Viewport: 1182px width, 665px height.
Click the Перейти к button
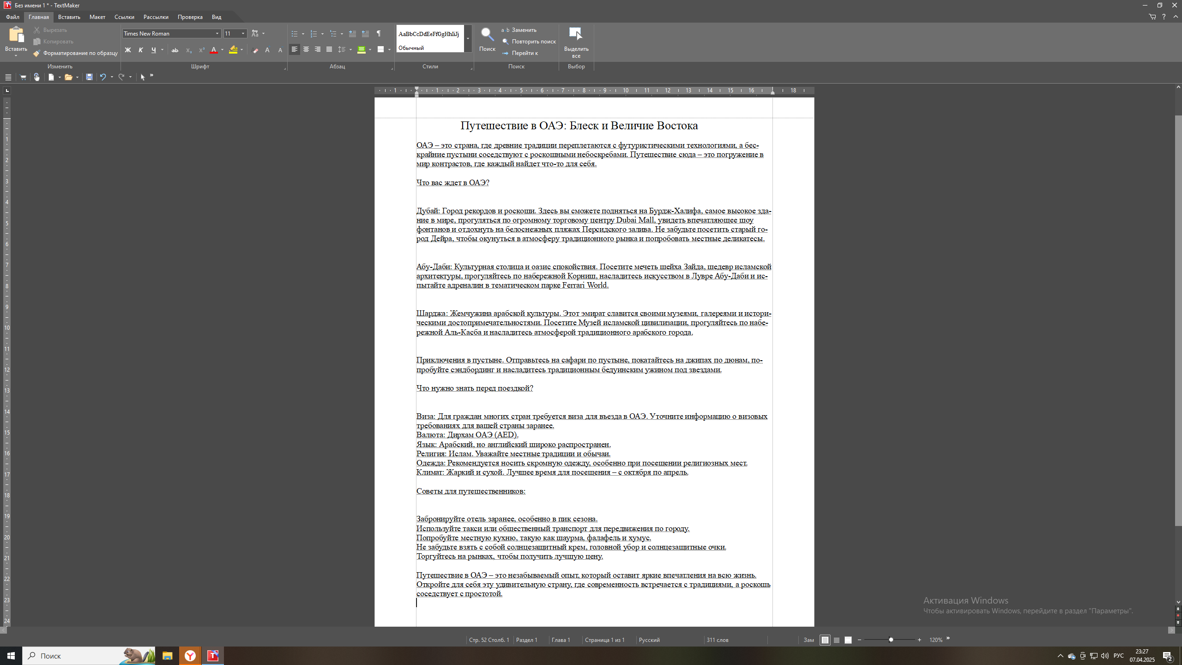525,53
